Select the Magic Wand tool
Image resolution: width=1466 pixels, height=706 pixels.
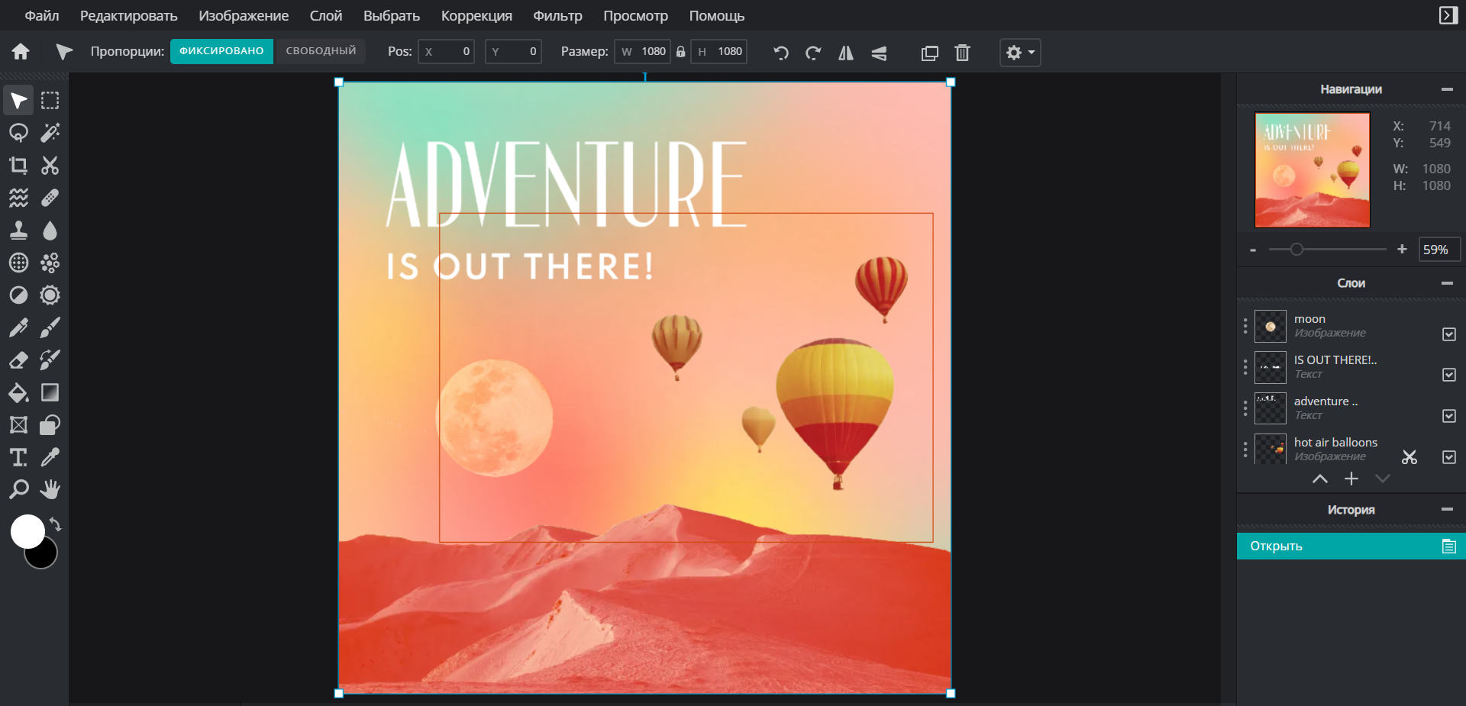click(50, 133)
